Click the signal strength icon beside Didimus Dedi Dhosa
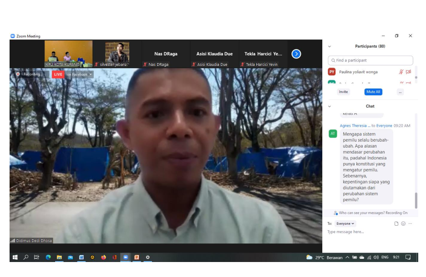This screenshot has height=277, width=426. [x=13, y=241]
